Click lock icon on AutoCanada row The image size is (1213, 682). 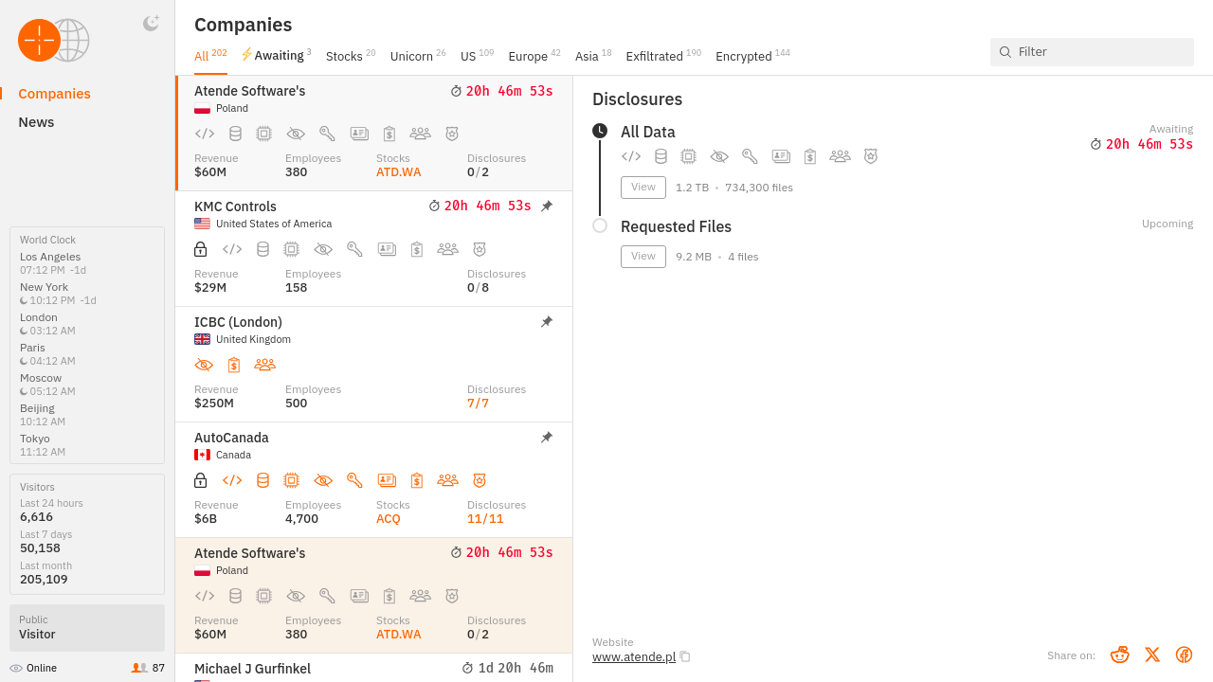pyautogui.click(x=200, y=480)
